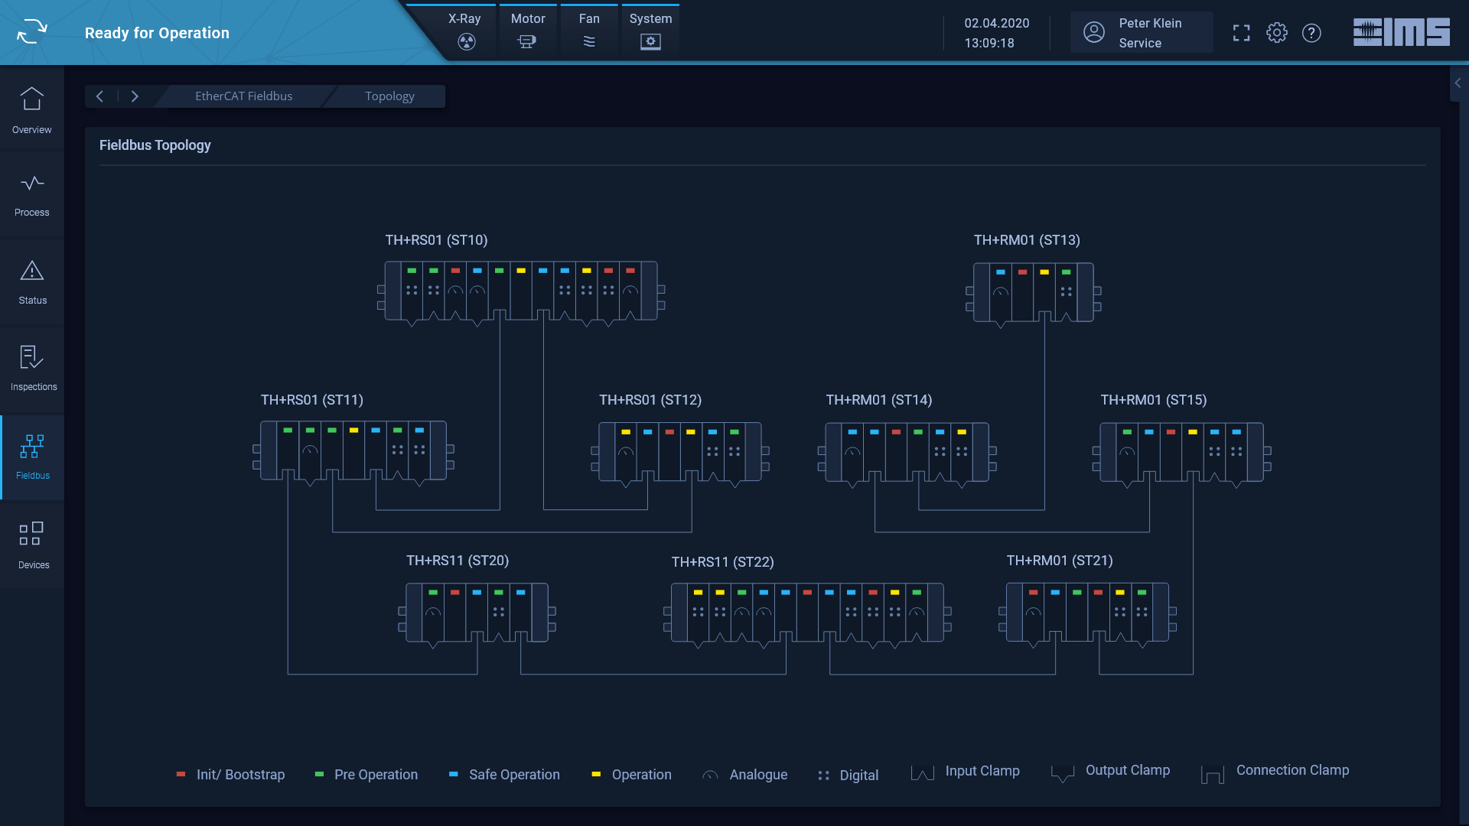
Task: Open Peter Klein user profile button
Action: tap(1141, 33)
